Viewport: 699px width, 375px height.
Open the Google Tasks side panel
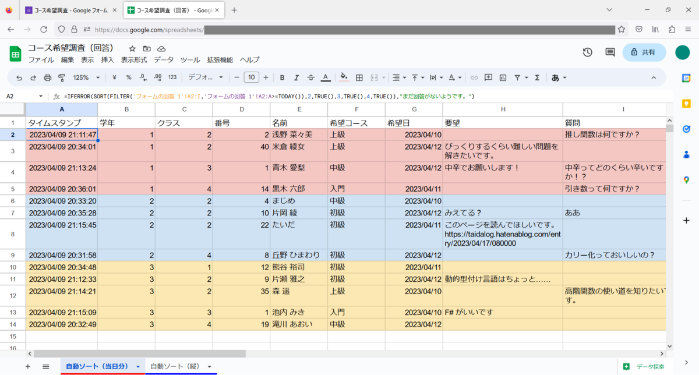686,129
